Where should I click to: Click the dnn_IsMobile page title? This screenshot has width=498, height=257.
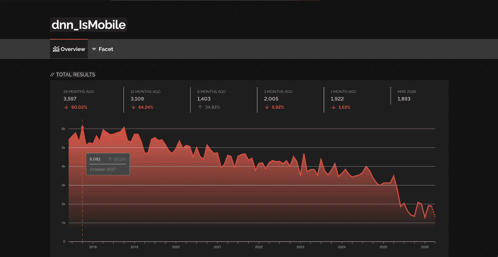[x=89, y=25]
